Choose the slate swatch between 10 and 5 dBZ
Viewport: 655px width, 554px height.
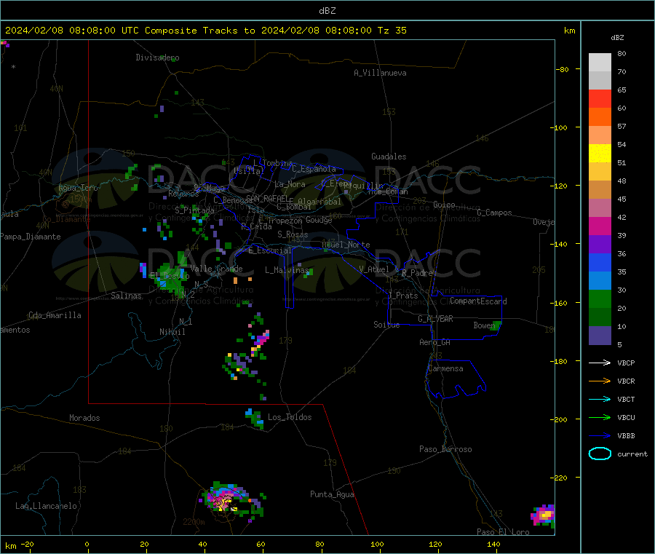click(x=600, y=336)
